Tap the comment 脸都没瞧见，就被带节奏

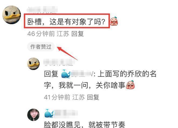(x=85, y=124)
